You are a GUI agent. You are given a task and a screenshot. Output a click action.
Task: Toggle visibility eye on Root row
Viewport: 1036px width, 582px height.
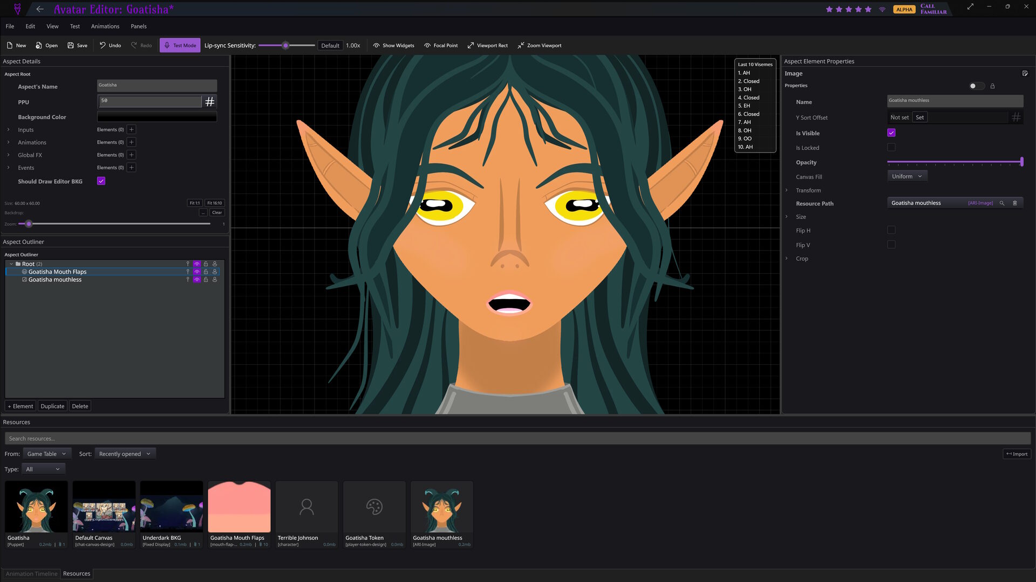197,264
